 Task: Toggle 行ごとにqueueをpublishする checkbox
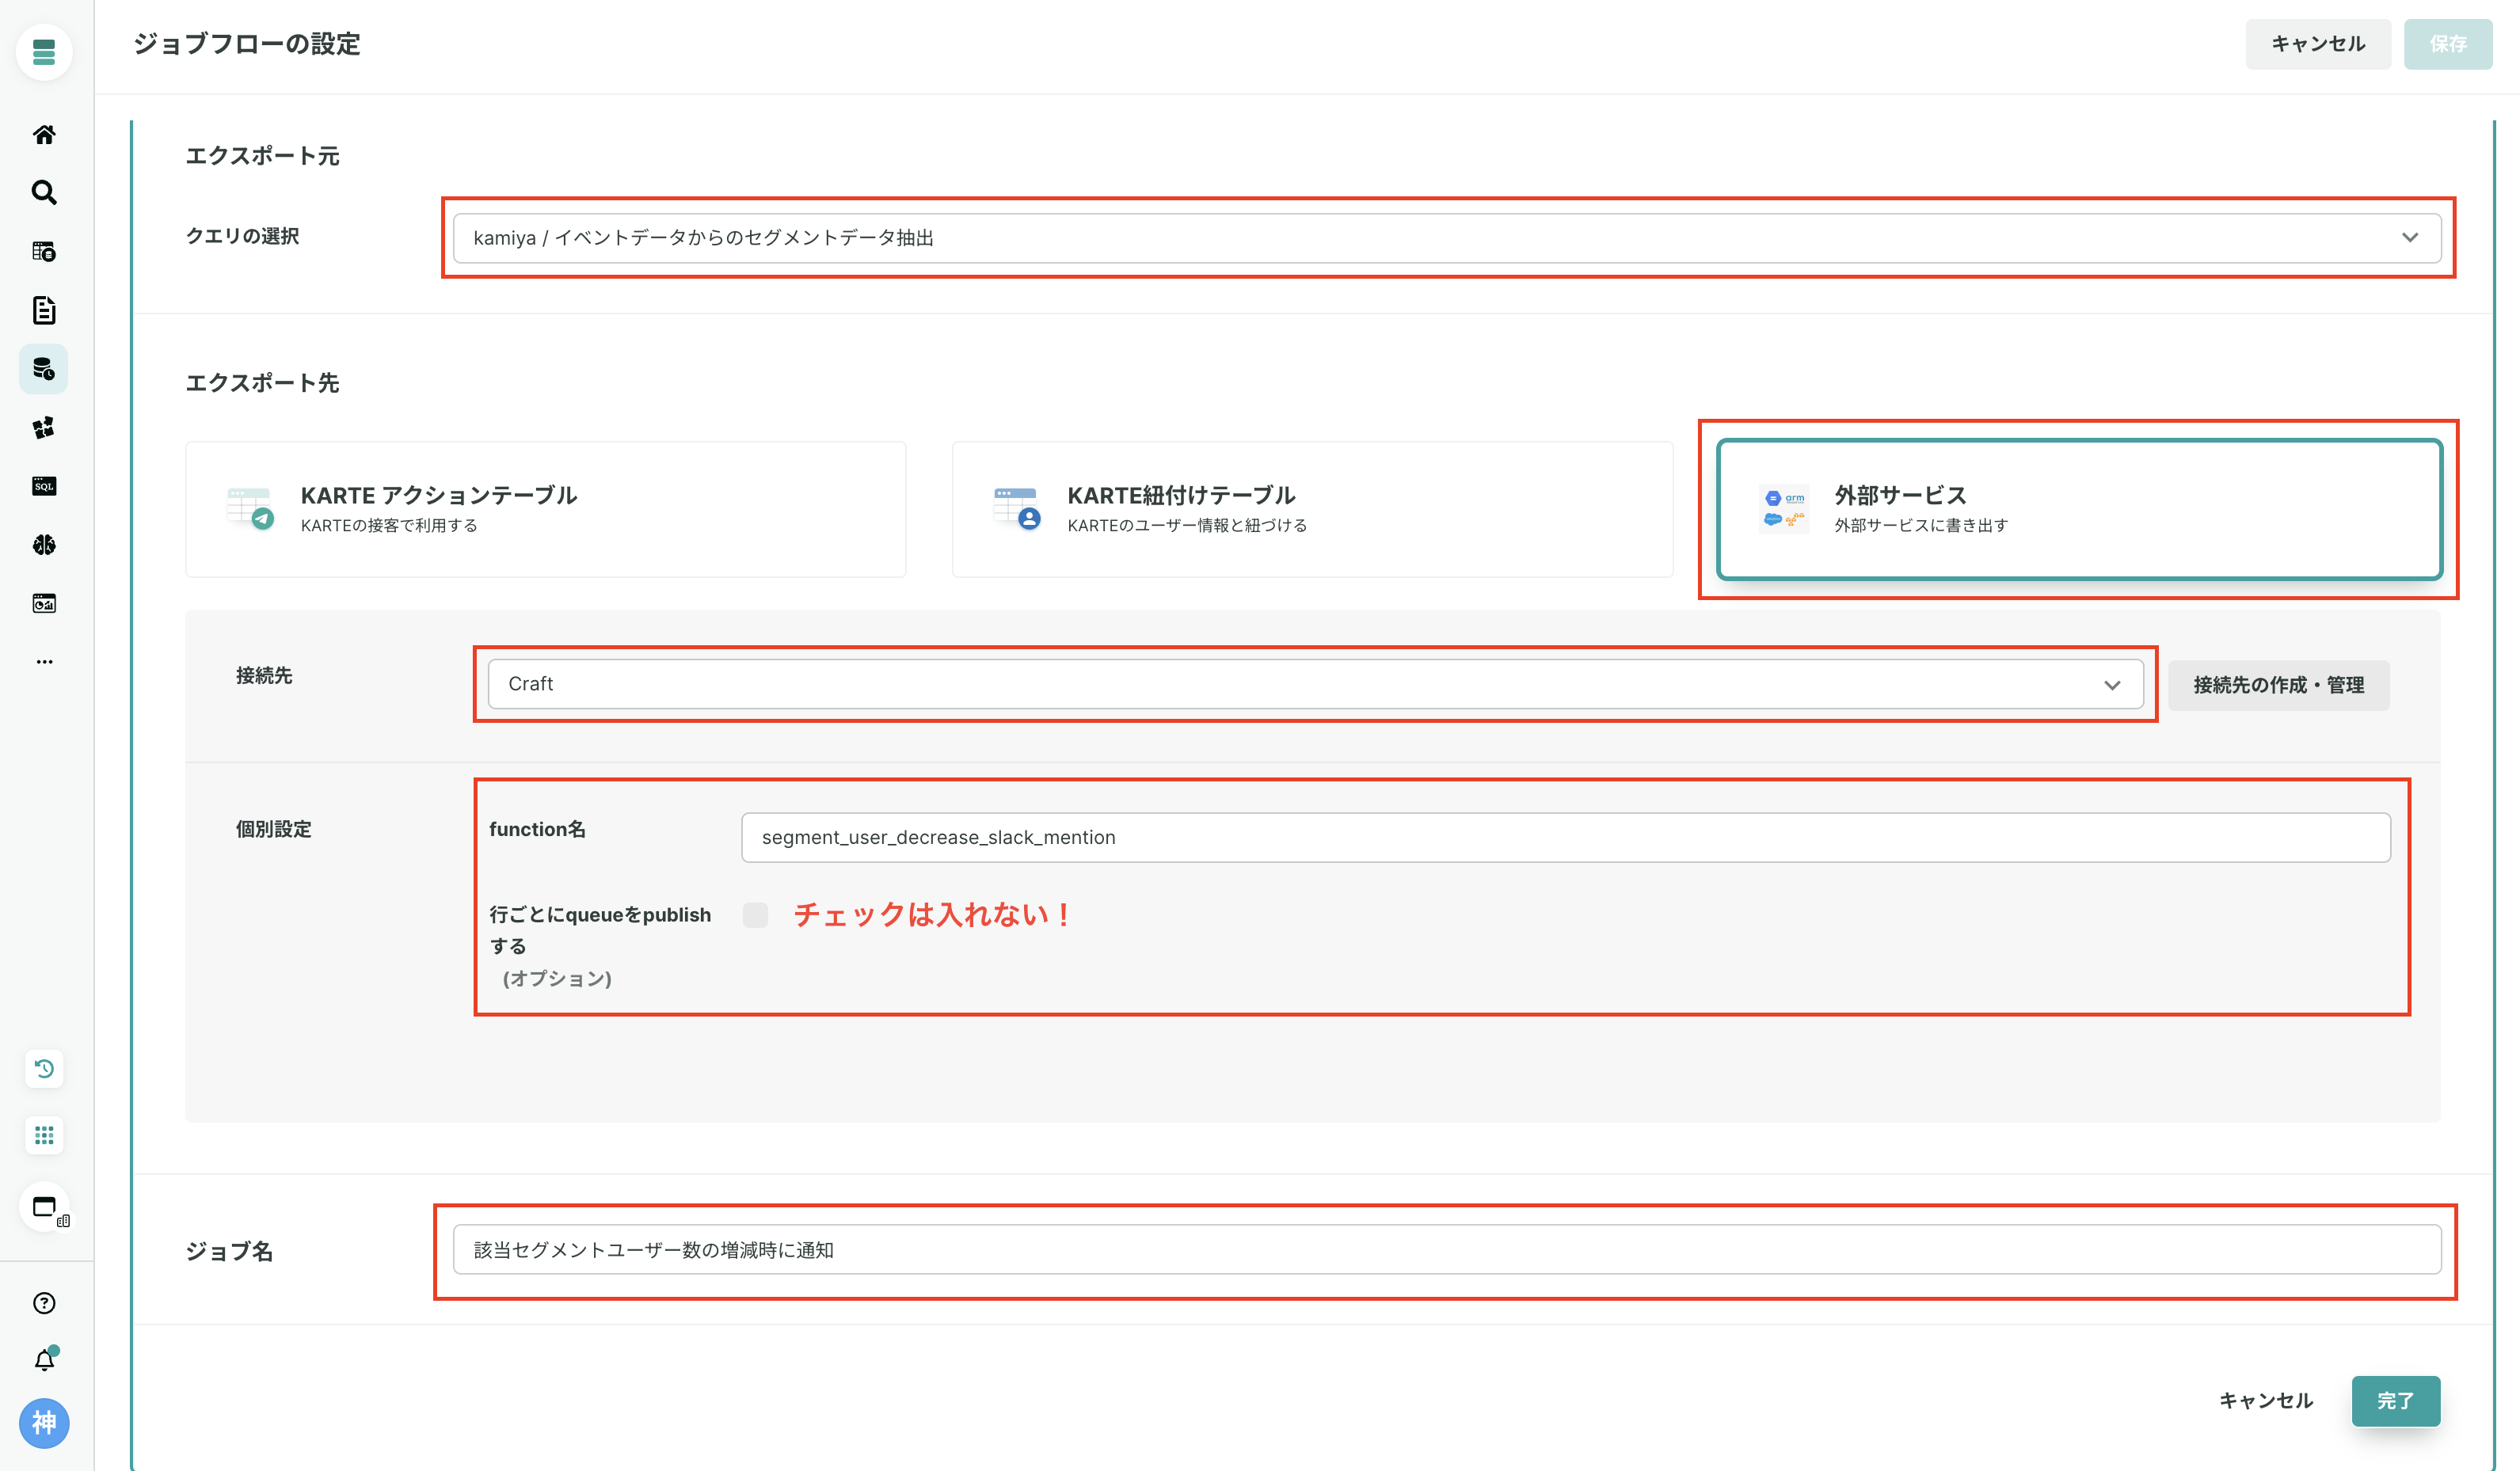[x=755, y=915]
